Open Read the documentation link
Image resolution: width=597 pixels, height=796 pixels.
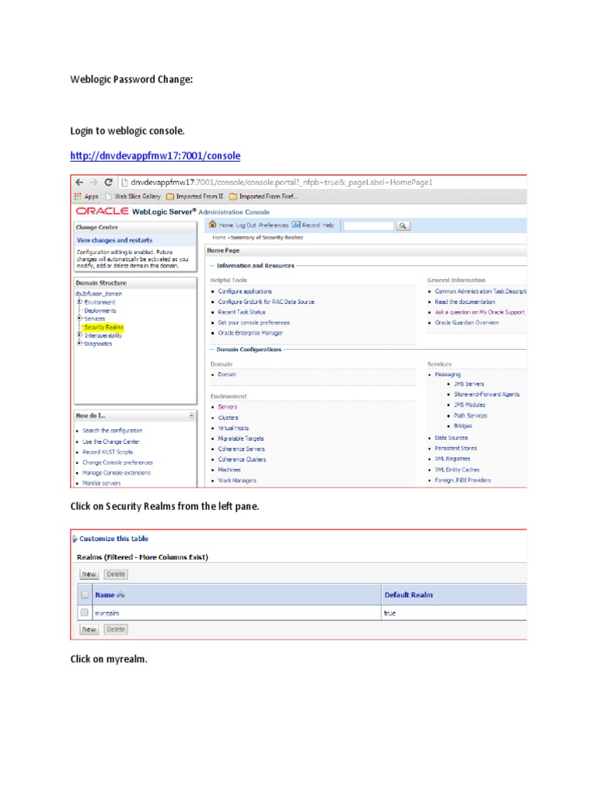coord(465,302)
